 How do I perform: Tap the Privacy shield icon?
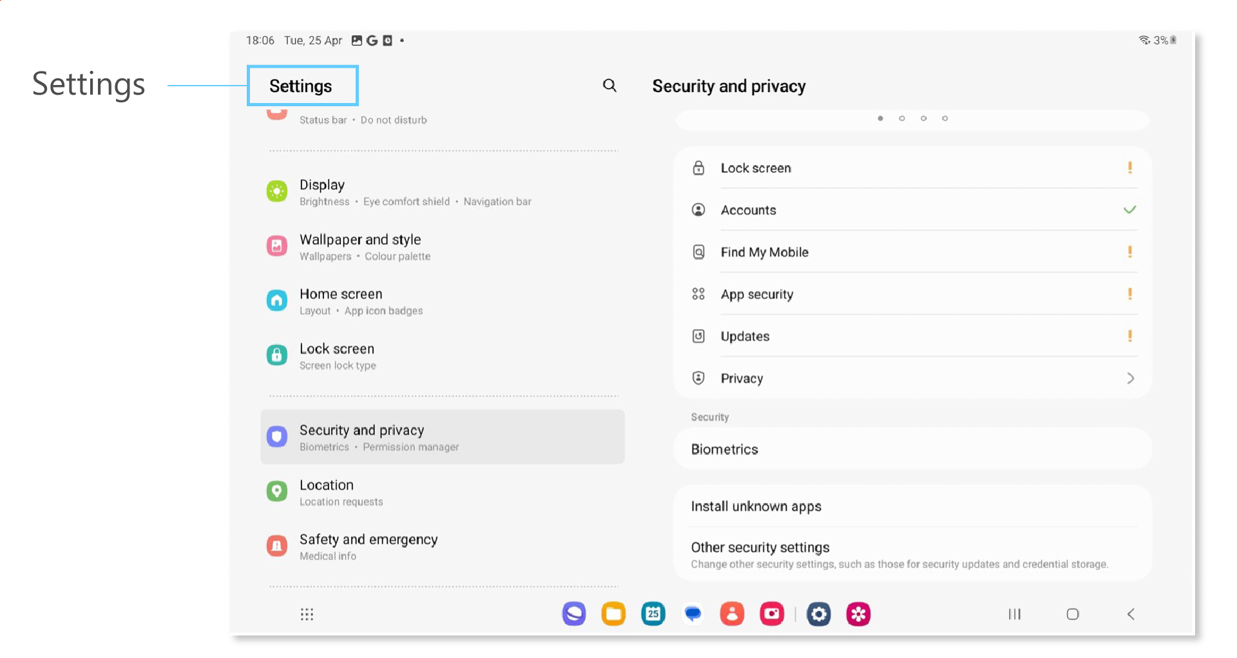(x=698, y=378)
